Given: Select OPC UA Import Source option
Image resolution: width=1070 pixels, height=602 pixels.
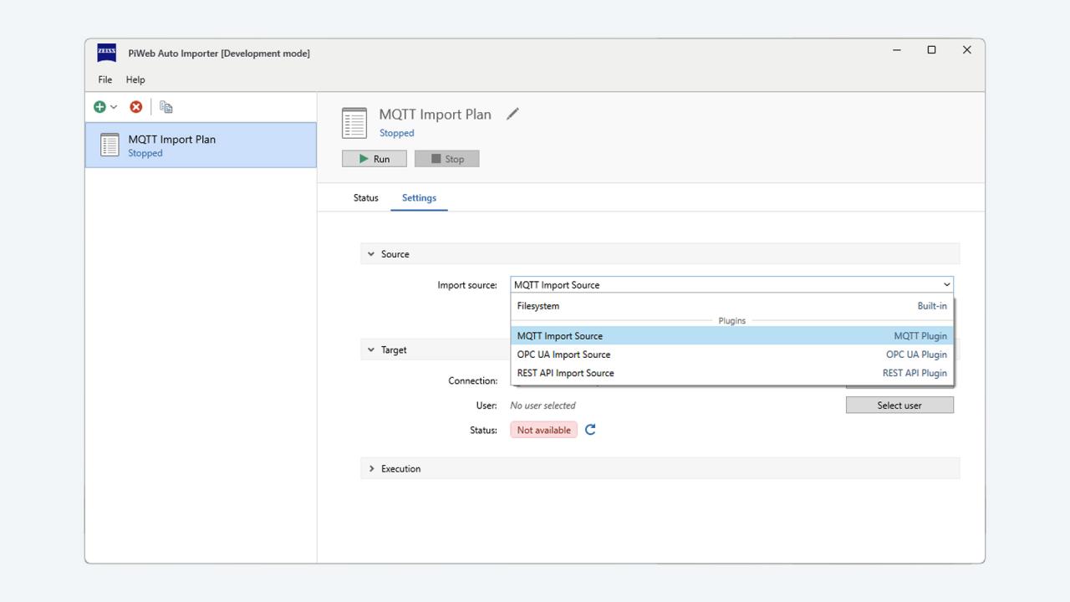Looking at the screenshot, I should pos(563,354).
